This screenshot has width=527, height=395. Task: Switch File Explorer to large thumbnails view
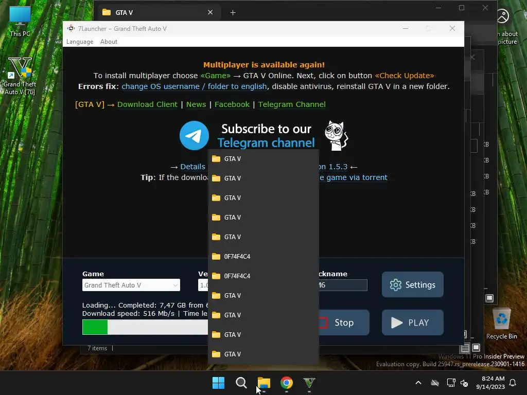(476, 348)
